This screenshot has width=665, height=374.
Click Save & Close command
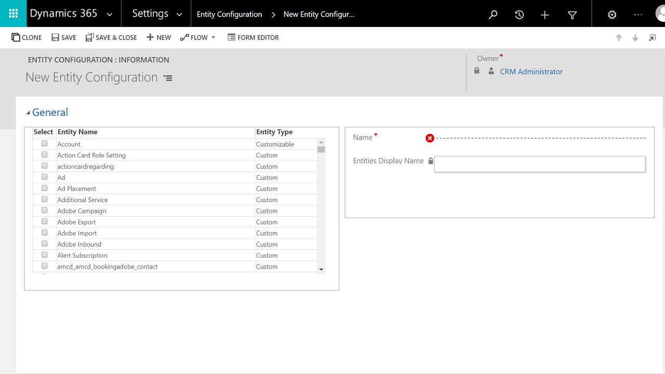click(x=111, y=37)
